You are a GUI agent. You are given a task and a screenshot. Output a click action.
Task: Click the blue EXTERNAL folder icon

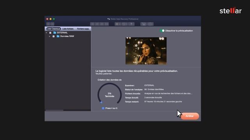point(55,33)
